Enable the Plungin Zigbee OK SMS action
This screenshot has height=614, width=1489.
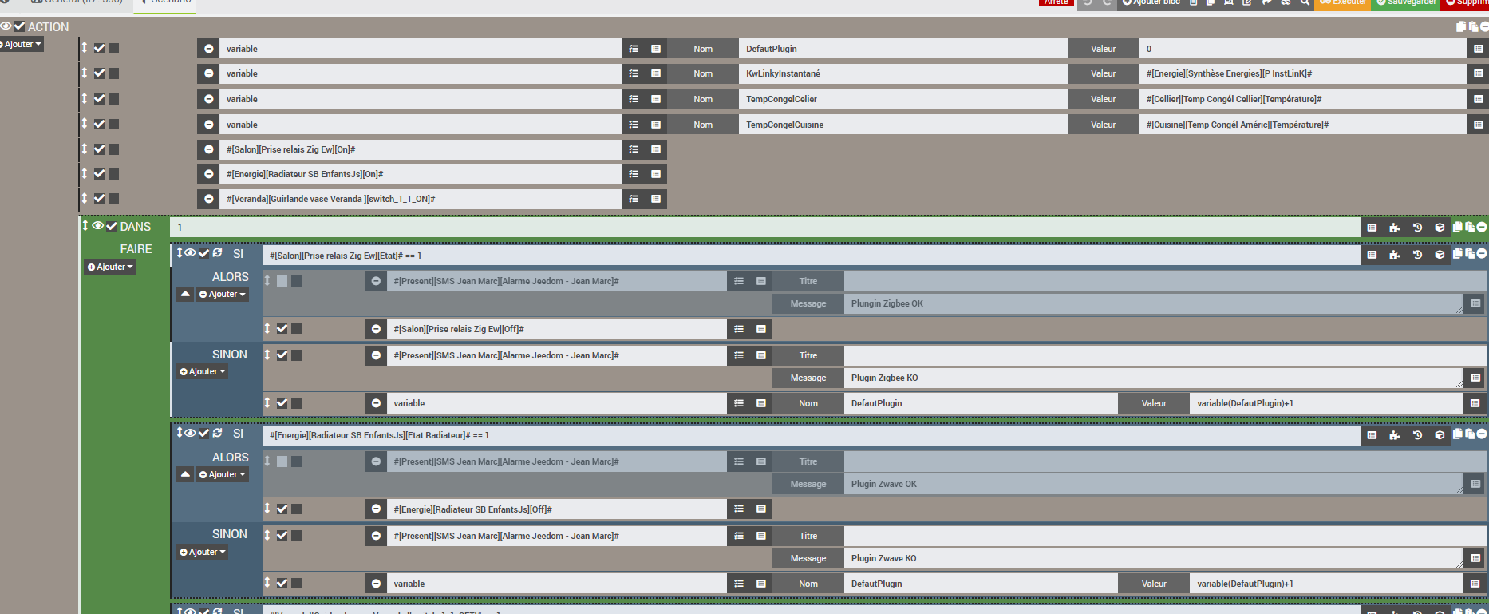coord(282,281)
